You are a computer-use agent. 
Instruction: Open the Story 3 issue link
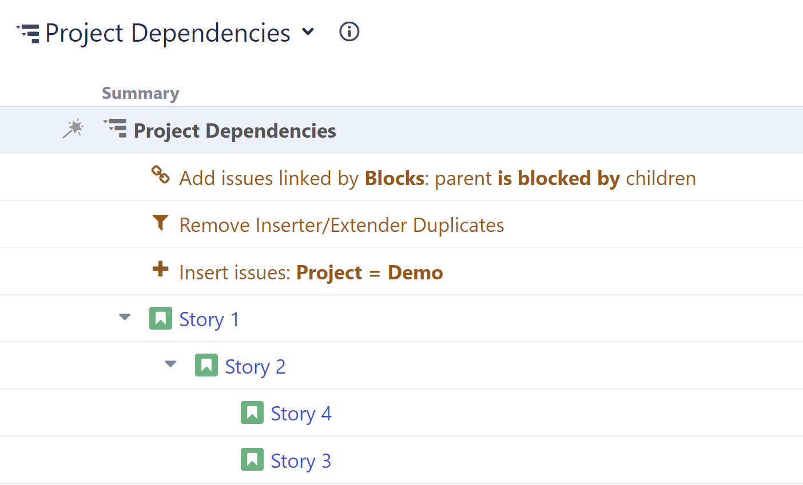(301, 461)
